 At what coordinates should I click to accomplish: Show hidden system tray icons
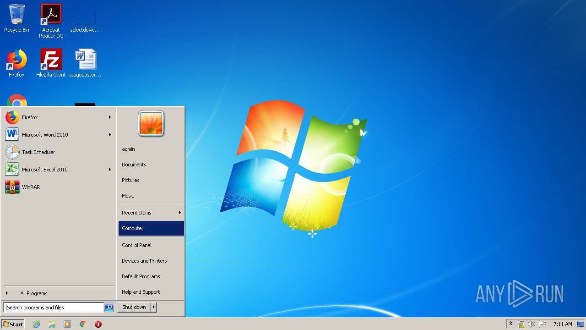tap(510, 324)
